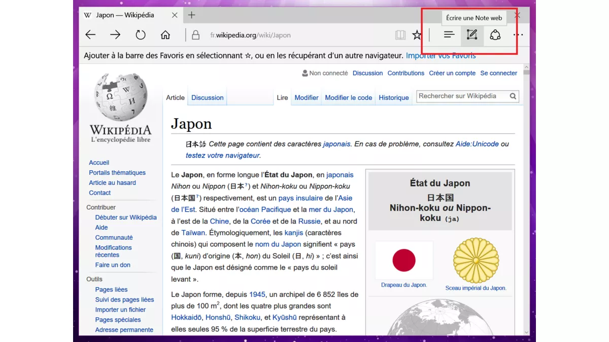Open the Russie article link

(309, 221)
